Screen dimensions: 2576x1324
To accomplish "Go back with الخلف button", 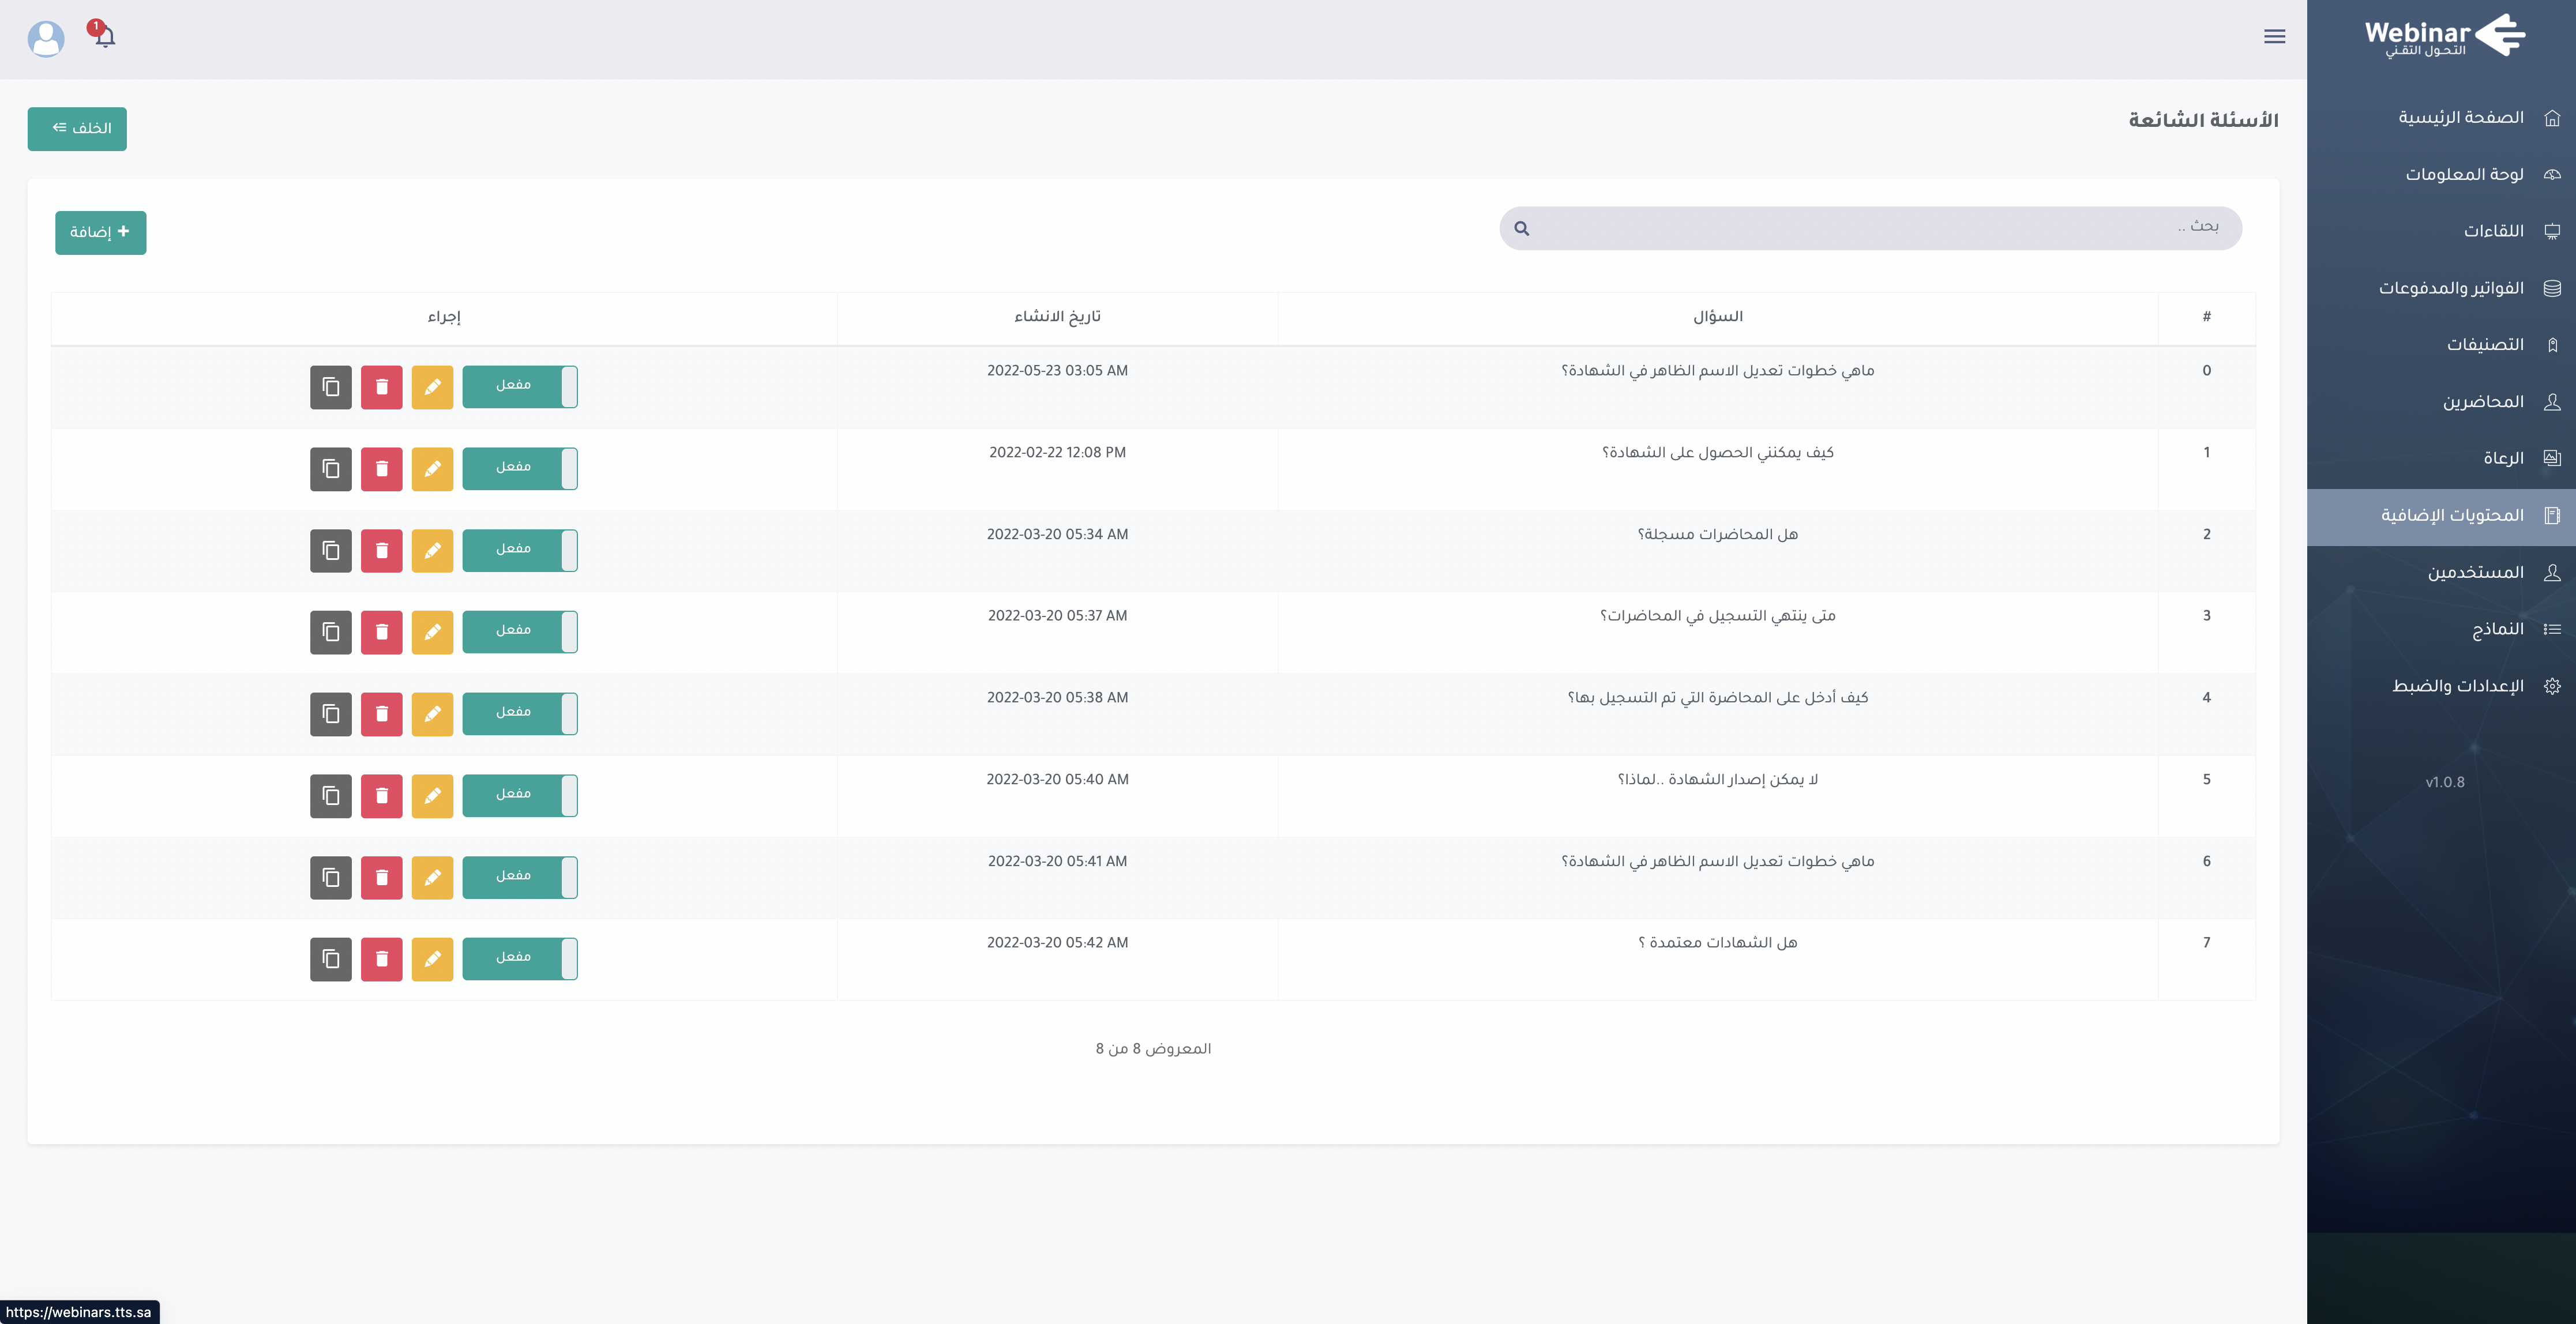I will 77,129.
